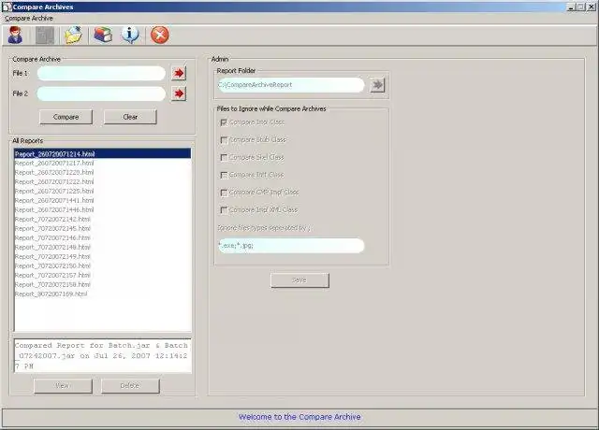
Task: Toggle the Compare Impl XML Class checkbox
Action: 224,210
